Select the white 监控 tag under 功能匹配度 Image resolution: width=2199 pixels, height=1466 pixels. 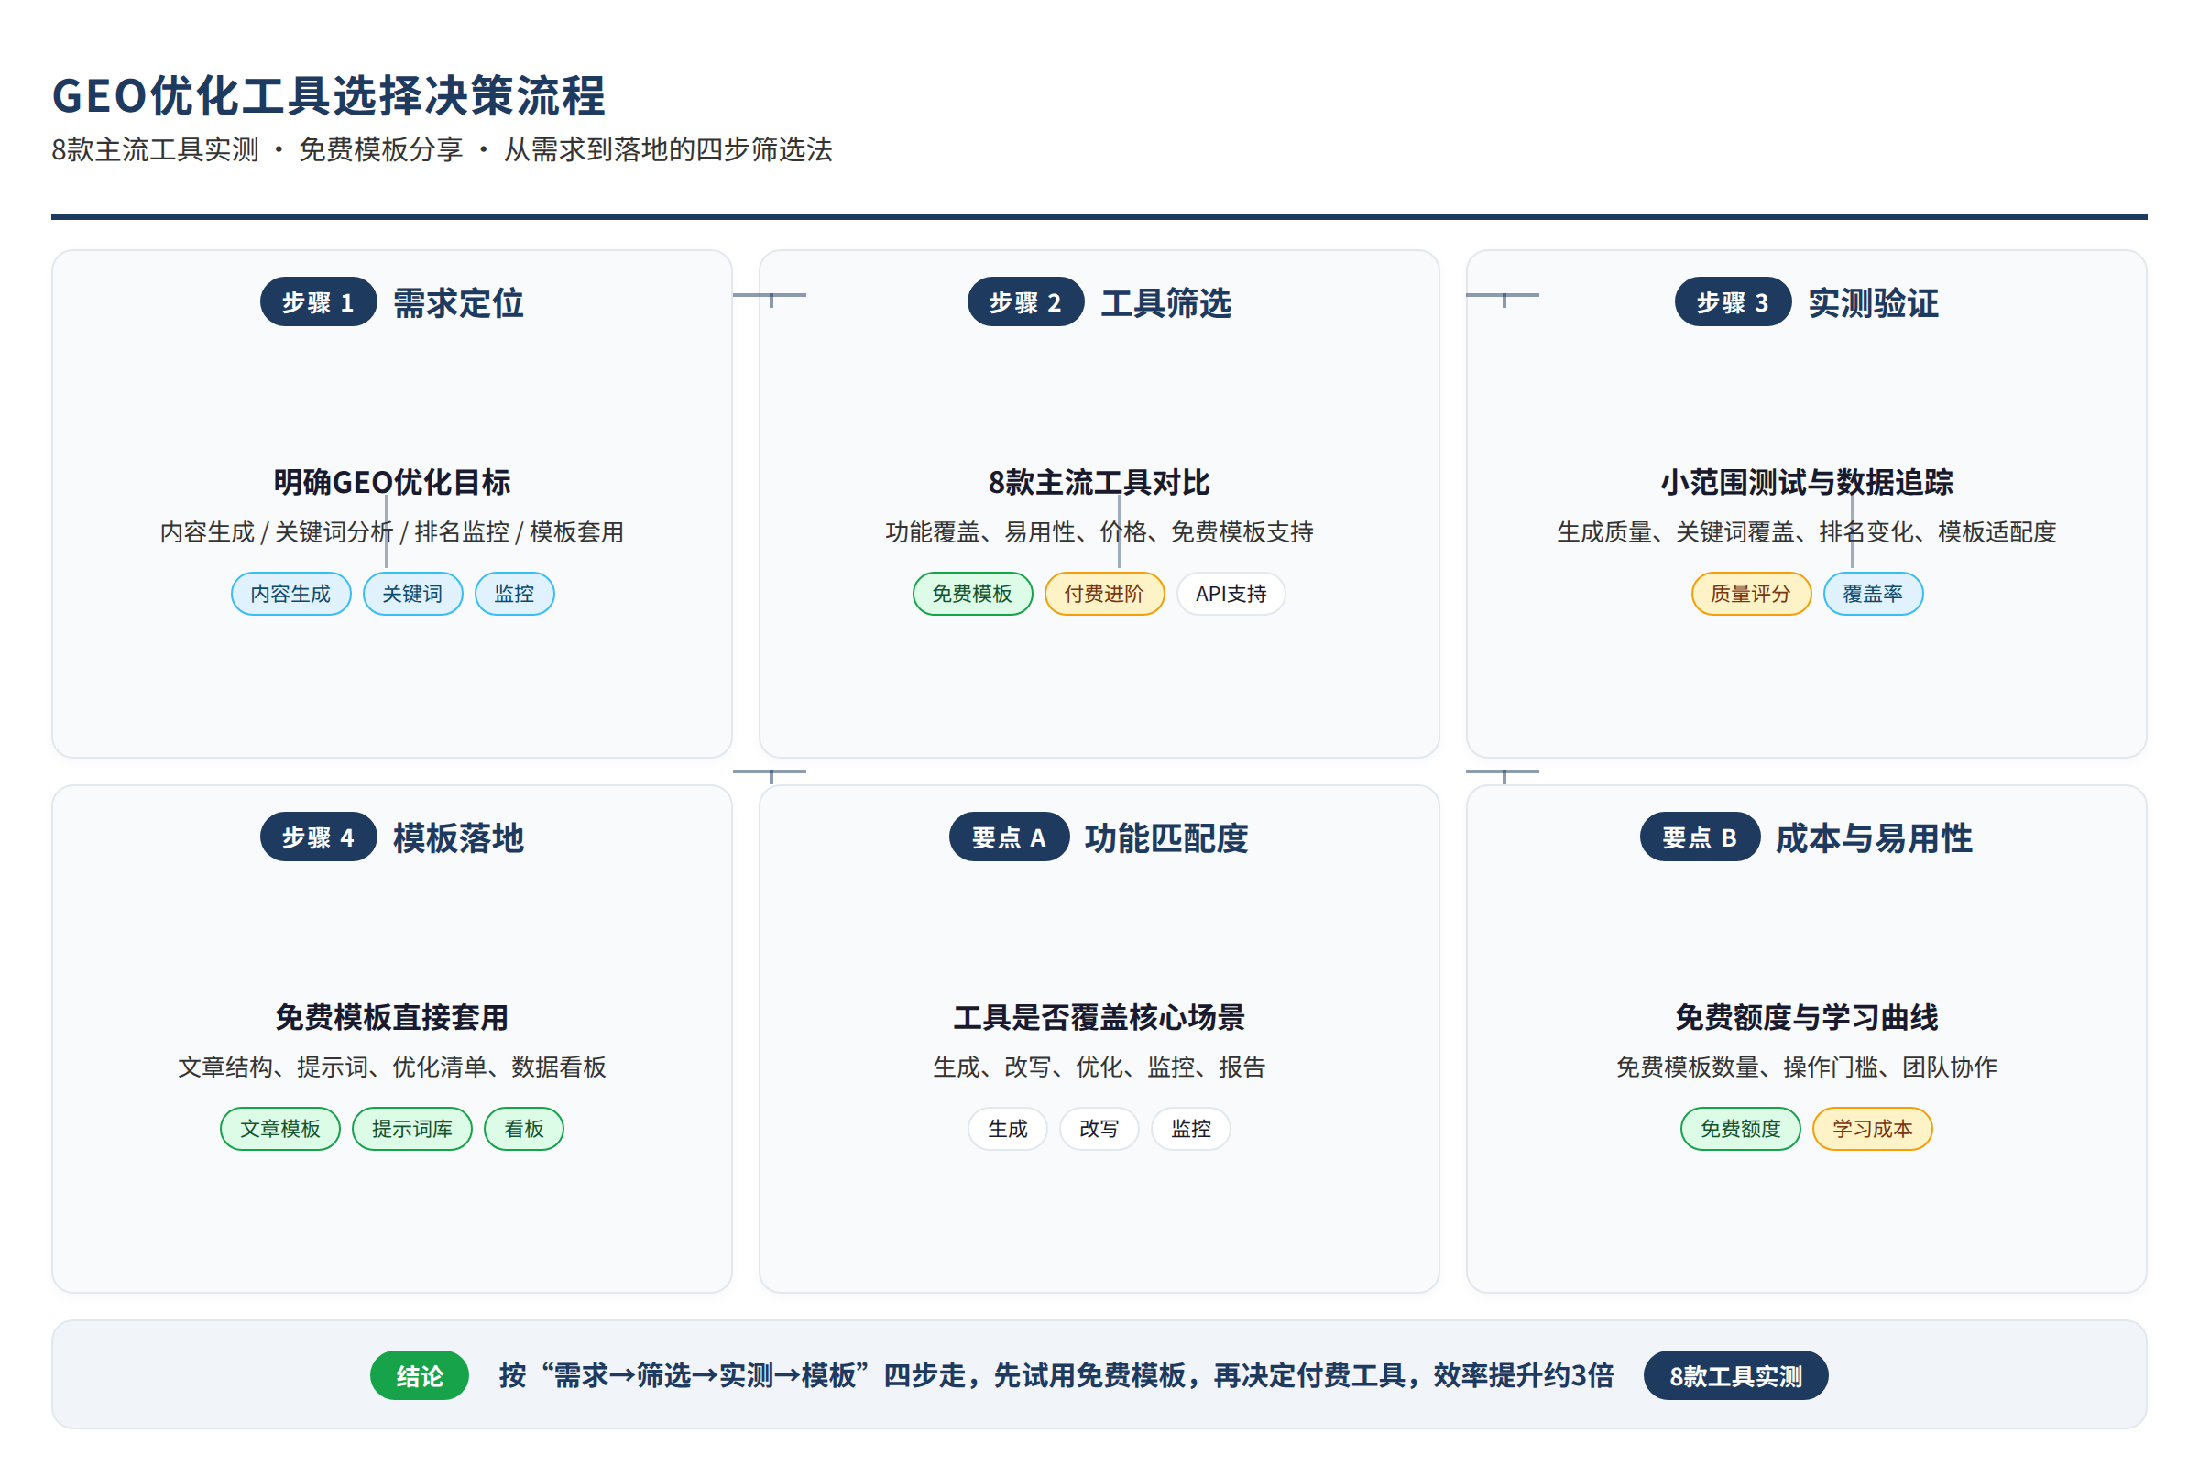click(1191, 1129)
